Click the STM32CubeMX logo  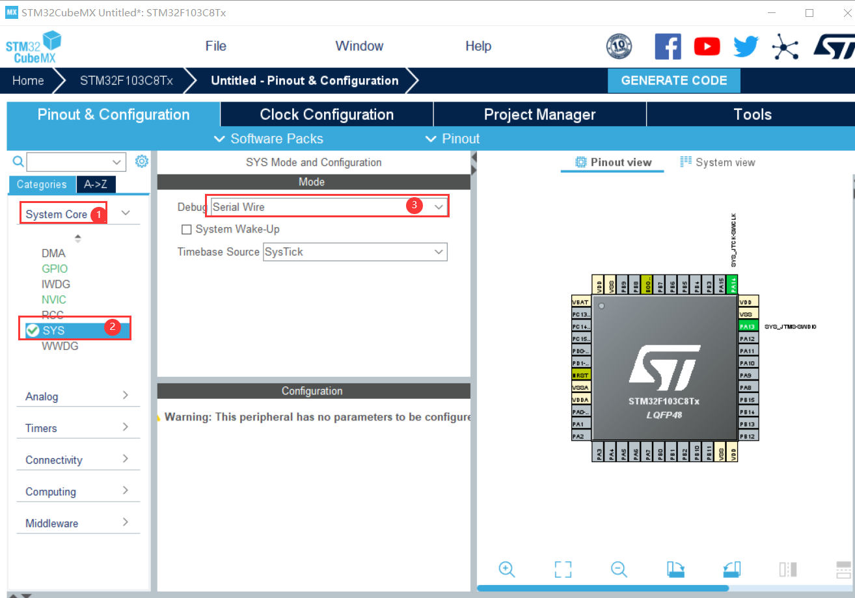(x=33, y=47)
